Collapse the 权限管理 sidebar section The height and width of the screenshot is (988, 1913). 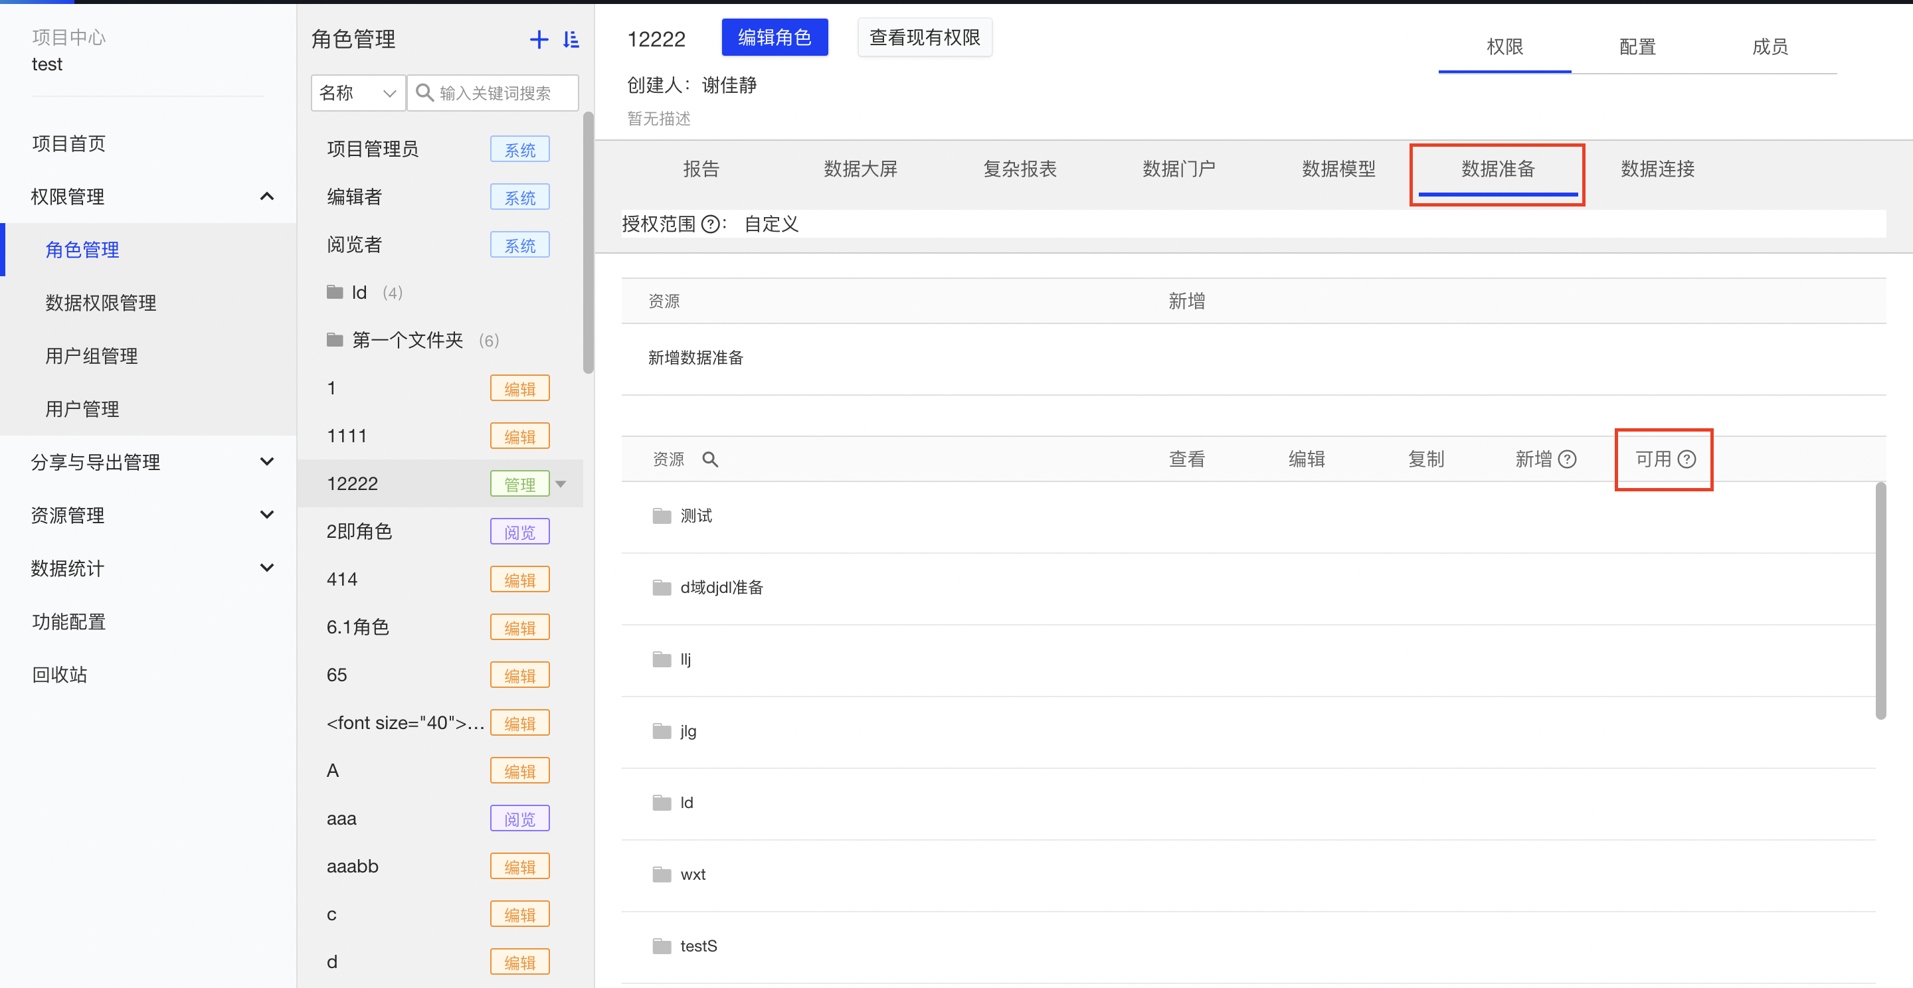tap(266, 196)
